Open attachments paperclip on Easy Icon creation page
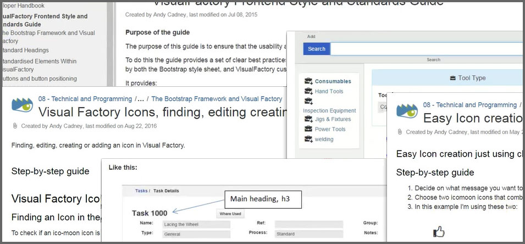 400,132
